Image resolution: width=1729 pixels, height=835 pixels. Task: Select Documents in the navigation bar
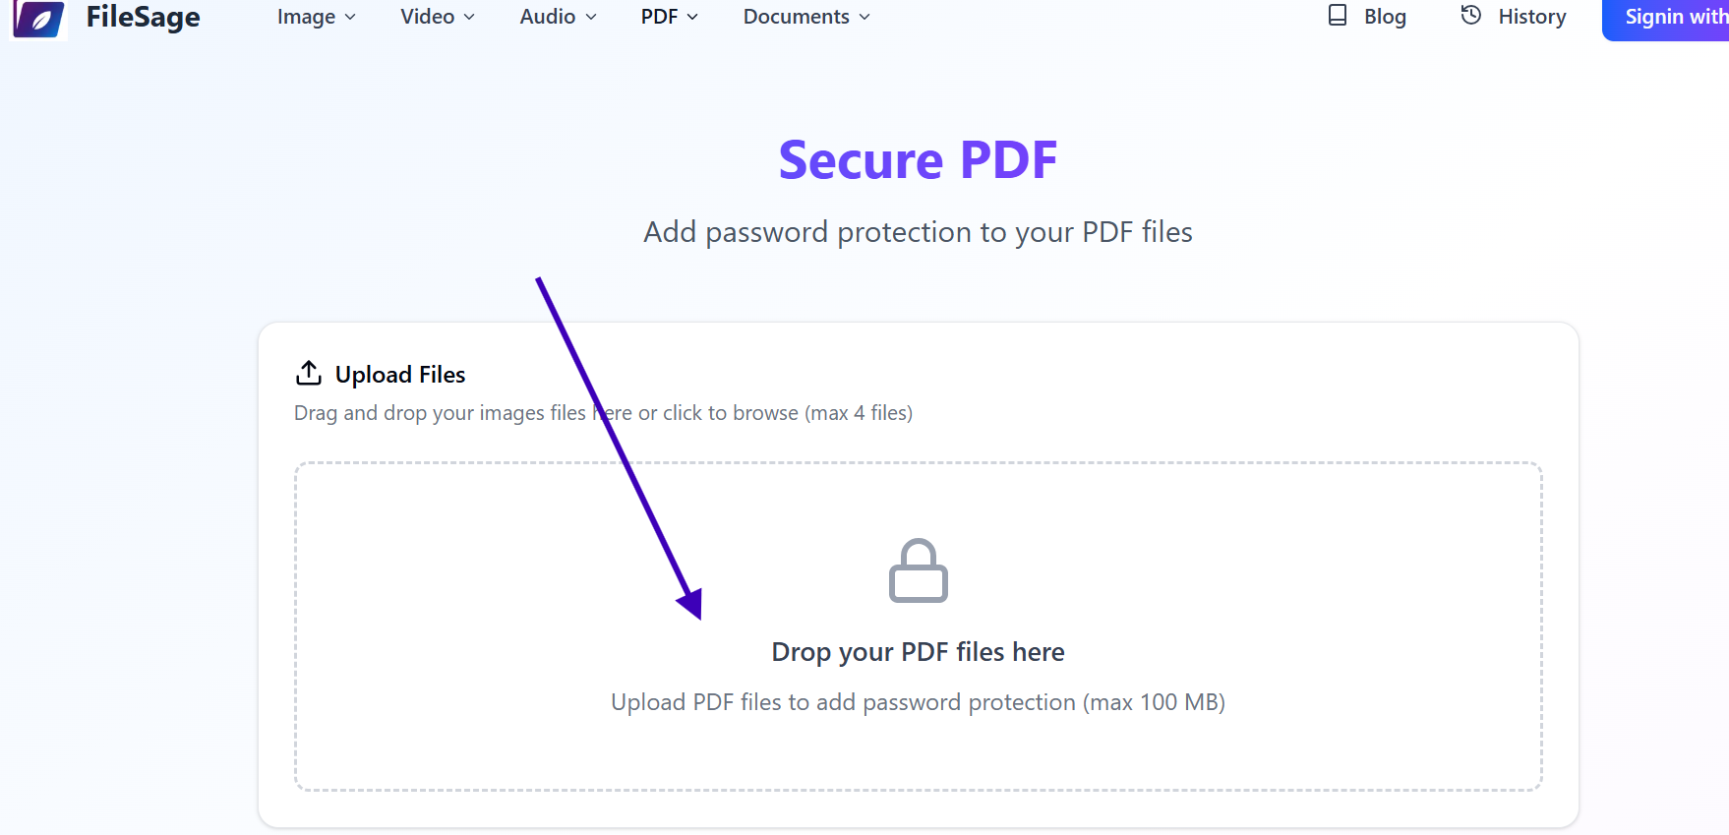(x=797, y=17)
